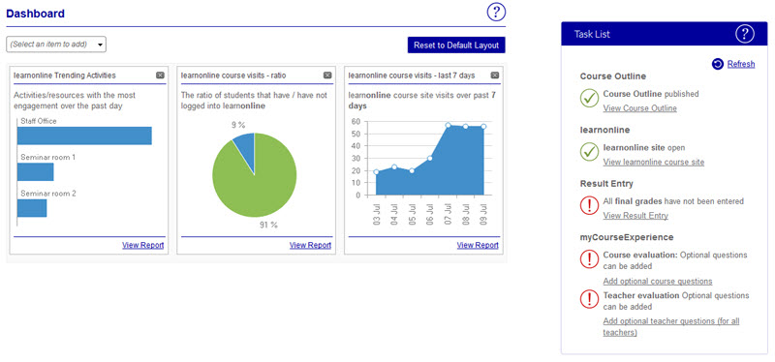The width and height of the screenshot is (775, 362).
Task: Click the 05 Jul data point on line chart
Action: (x=412, y=170)
